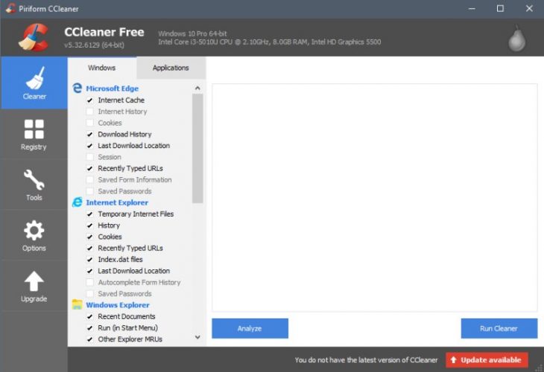This screenshot has height=372, width=544.
Task: Click the scroll down arrow of list
Action: pos(197,337)
